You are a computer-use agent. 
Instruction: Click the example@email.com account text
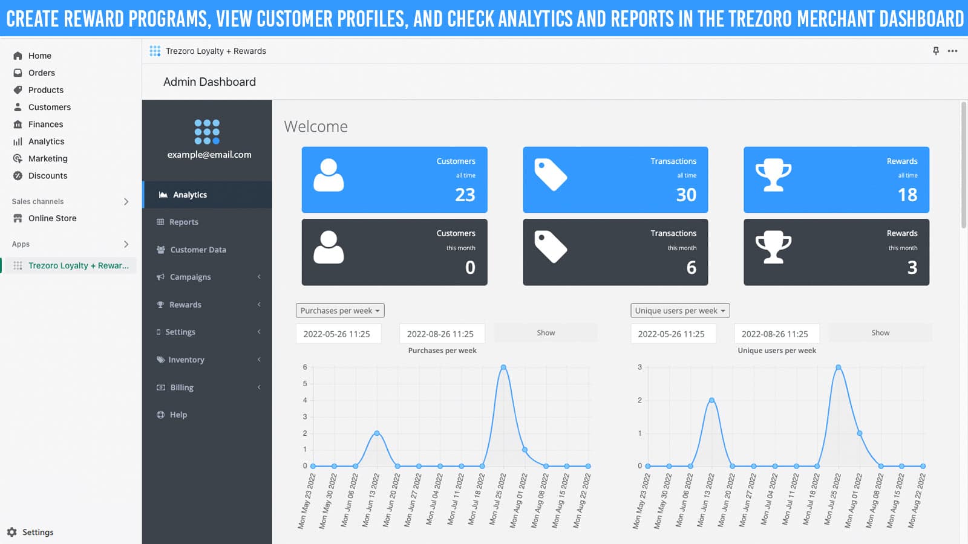point(209,155)
